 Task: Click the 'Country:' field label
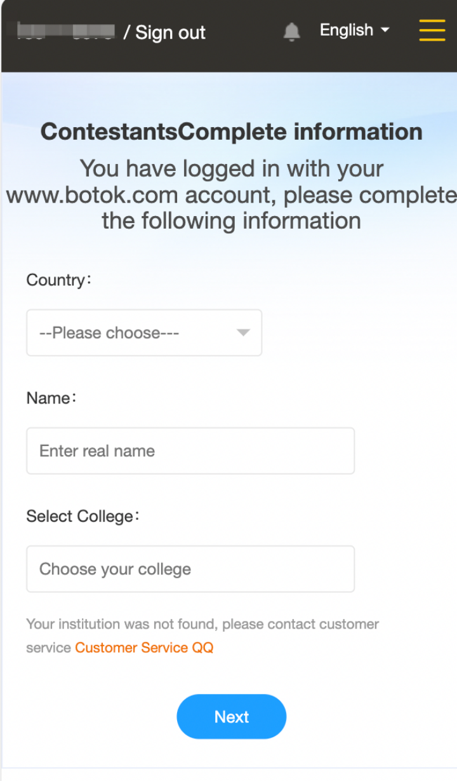pos(59,280)
